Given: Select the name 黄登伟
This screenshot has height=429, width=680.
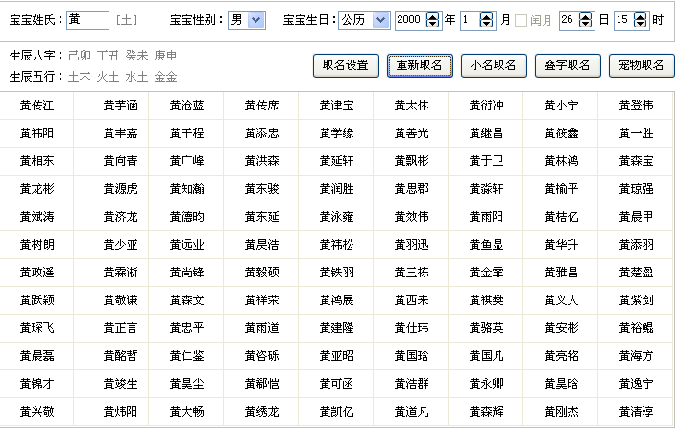Looking at the screenshot, I should click(636, 106).
